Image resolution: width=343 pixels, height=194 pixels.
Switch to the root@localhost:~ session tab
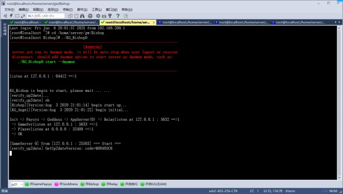(26, 22)
